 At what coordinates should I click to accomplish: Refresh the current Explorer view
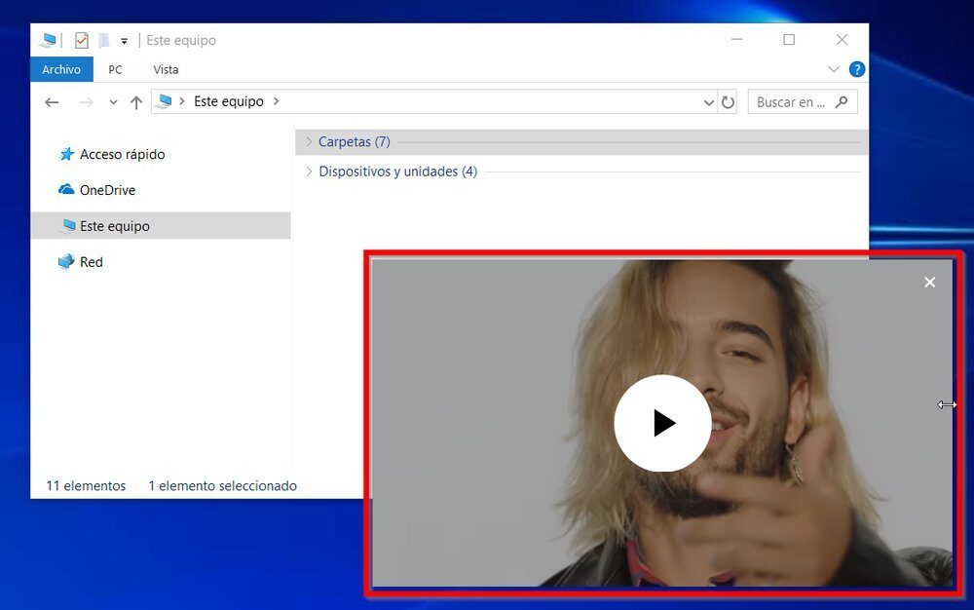pos(728,102)
